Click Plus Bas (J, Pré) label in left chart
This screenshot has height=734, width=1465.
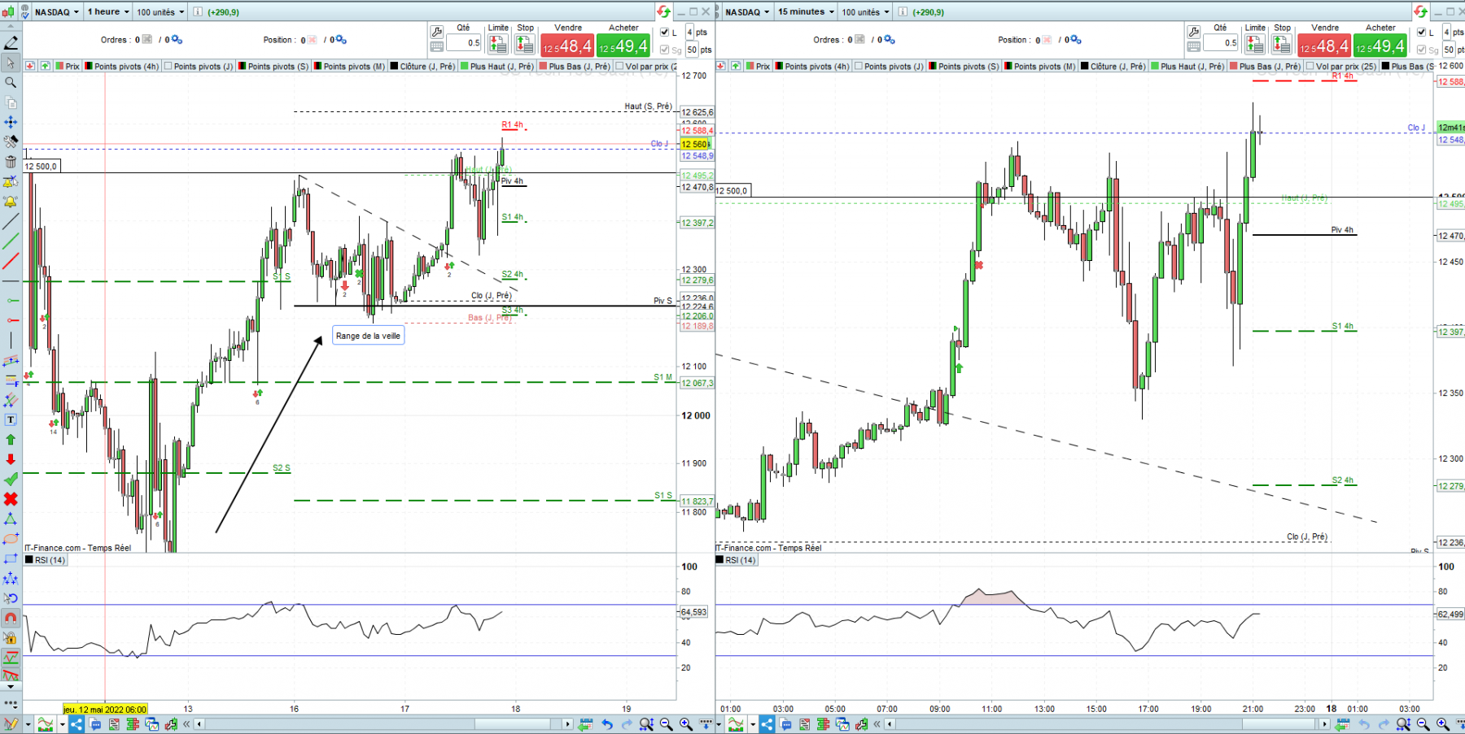coord(574,67)
